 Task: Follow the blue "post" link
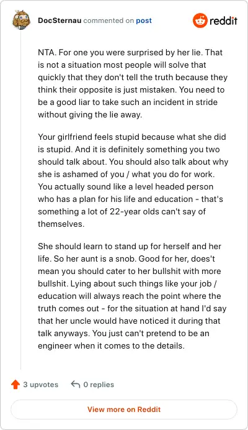coord(144,21)
